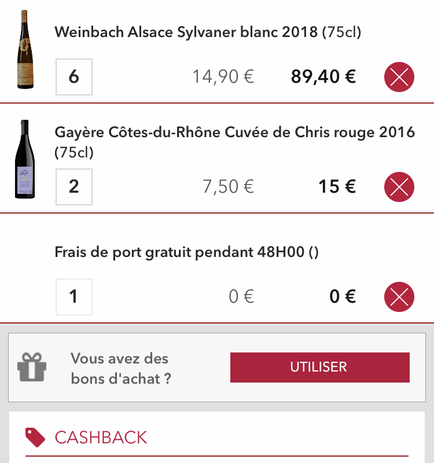434x463 pixels.
Task: Click the Cashback tag icon
Action: tap(35, 438)
